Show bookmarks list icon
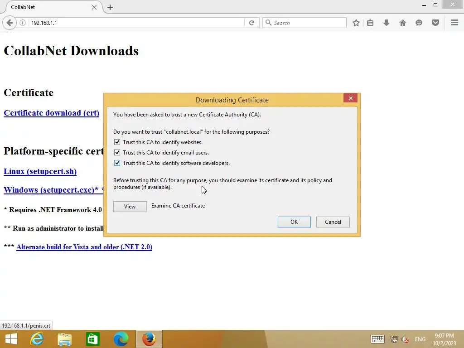This screenshot has height=348, width=464. point(370,23)
